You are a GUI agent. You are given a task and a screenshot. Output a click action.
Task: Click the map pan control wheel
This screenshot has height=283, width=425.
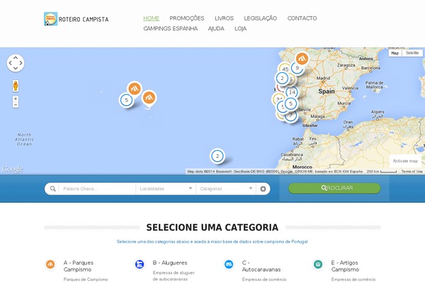tap(16, 63)
